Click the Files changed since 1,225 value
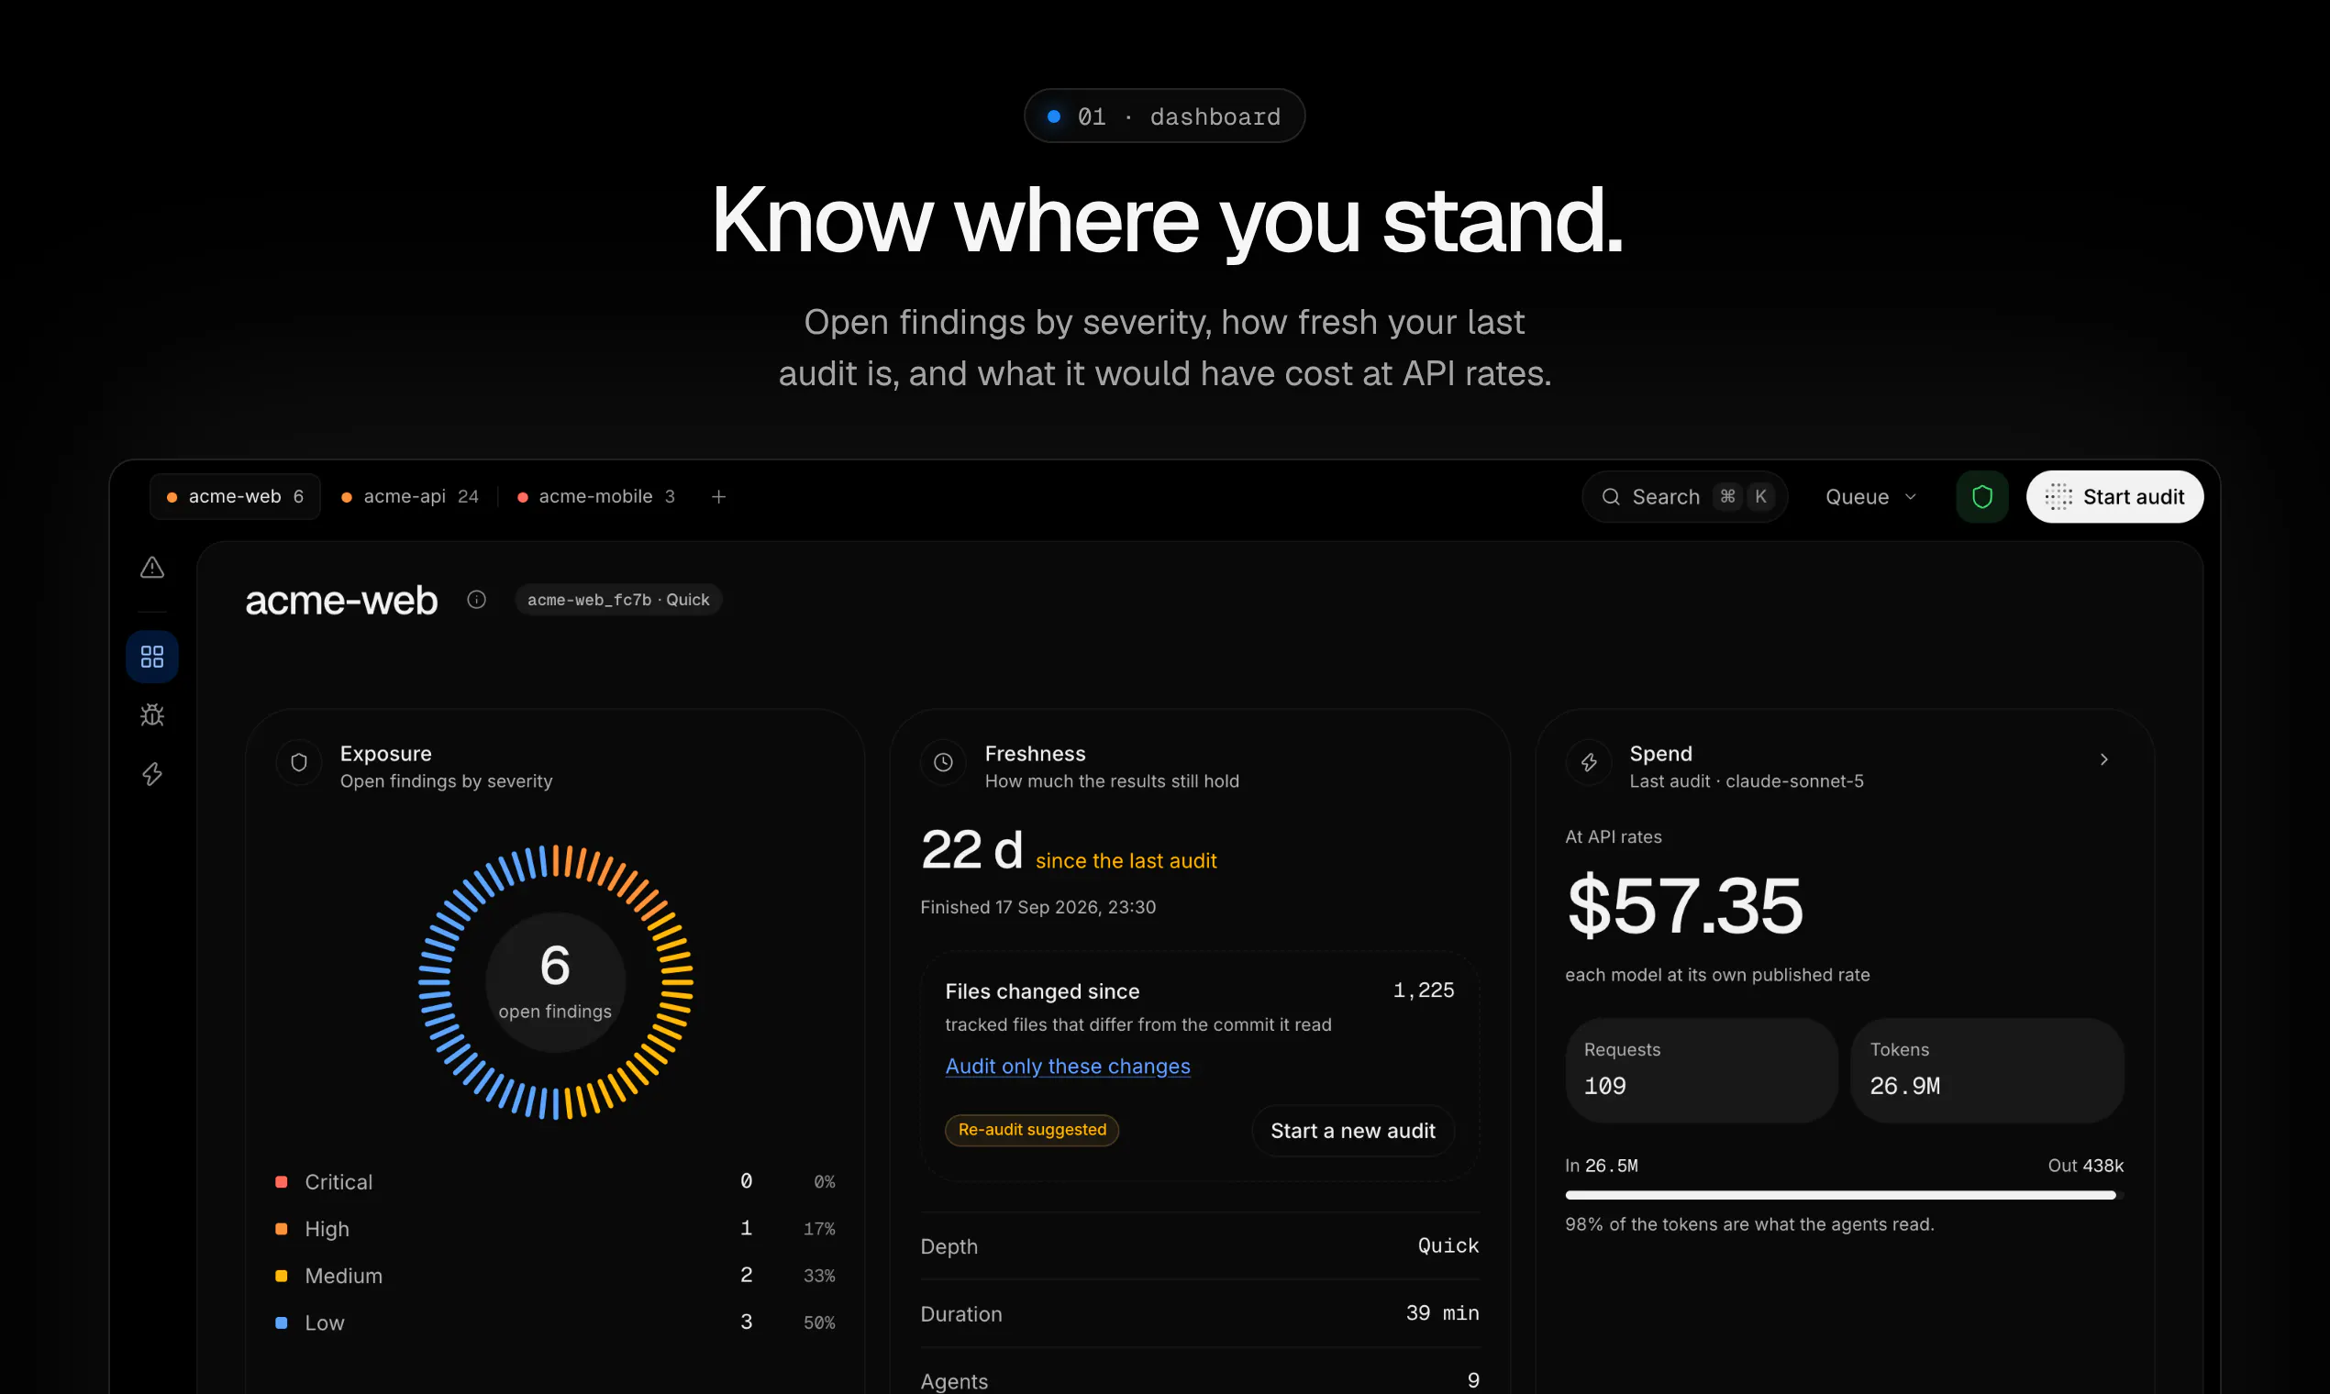This screenshot has width=2330, height=1394. (x=1424, y=990)
